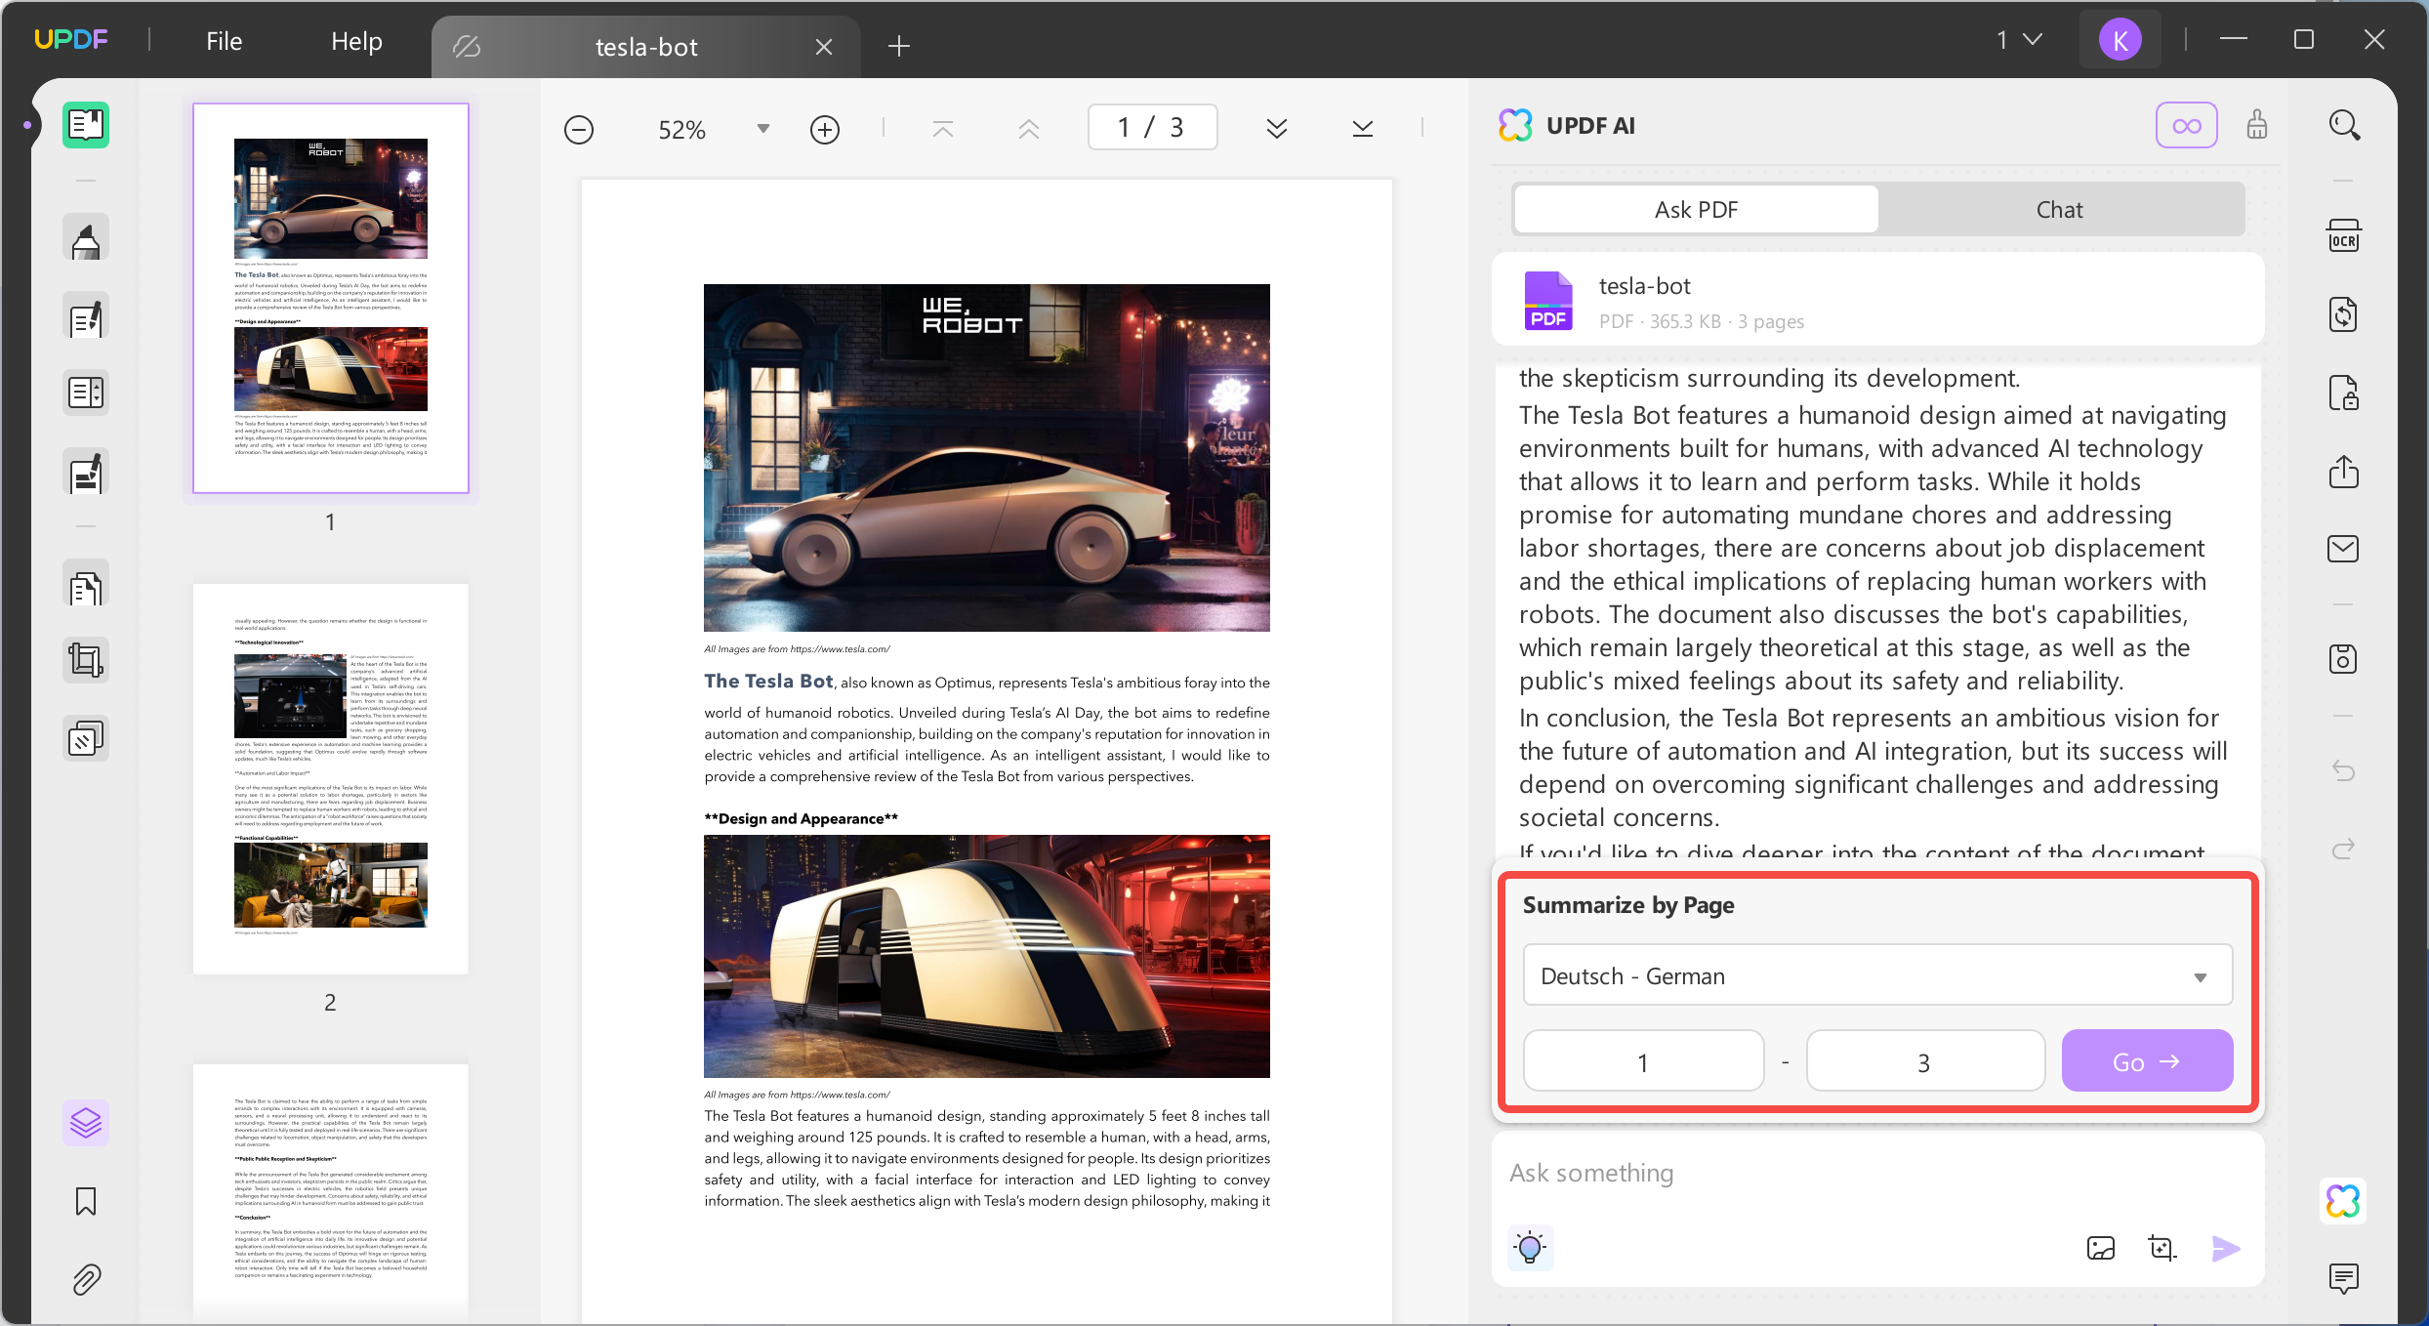Click the zoom out minus control
Viewport: 2429px width, 1326px height.
[x=578, y=128]
